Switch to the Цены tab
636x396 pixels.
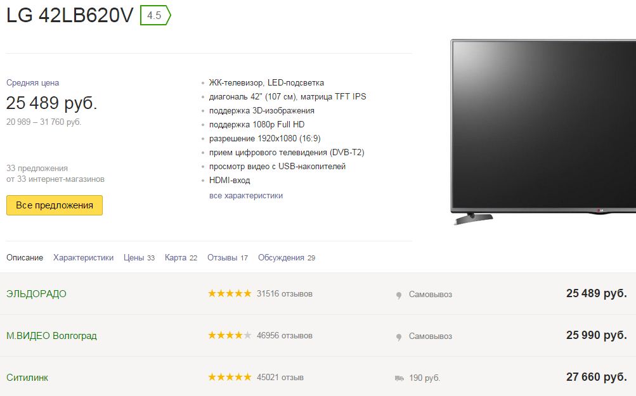point(139,257)
